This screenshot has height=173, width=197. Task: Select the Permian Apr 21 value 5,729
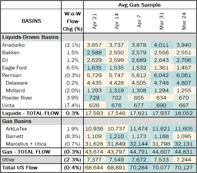pyautogui.click(x=94, y=75)
